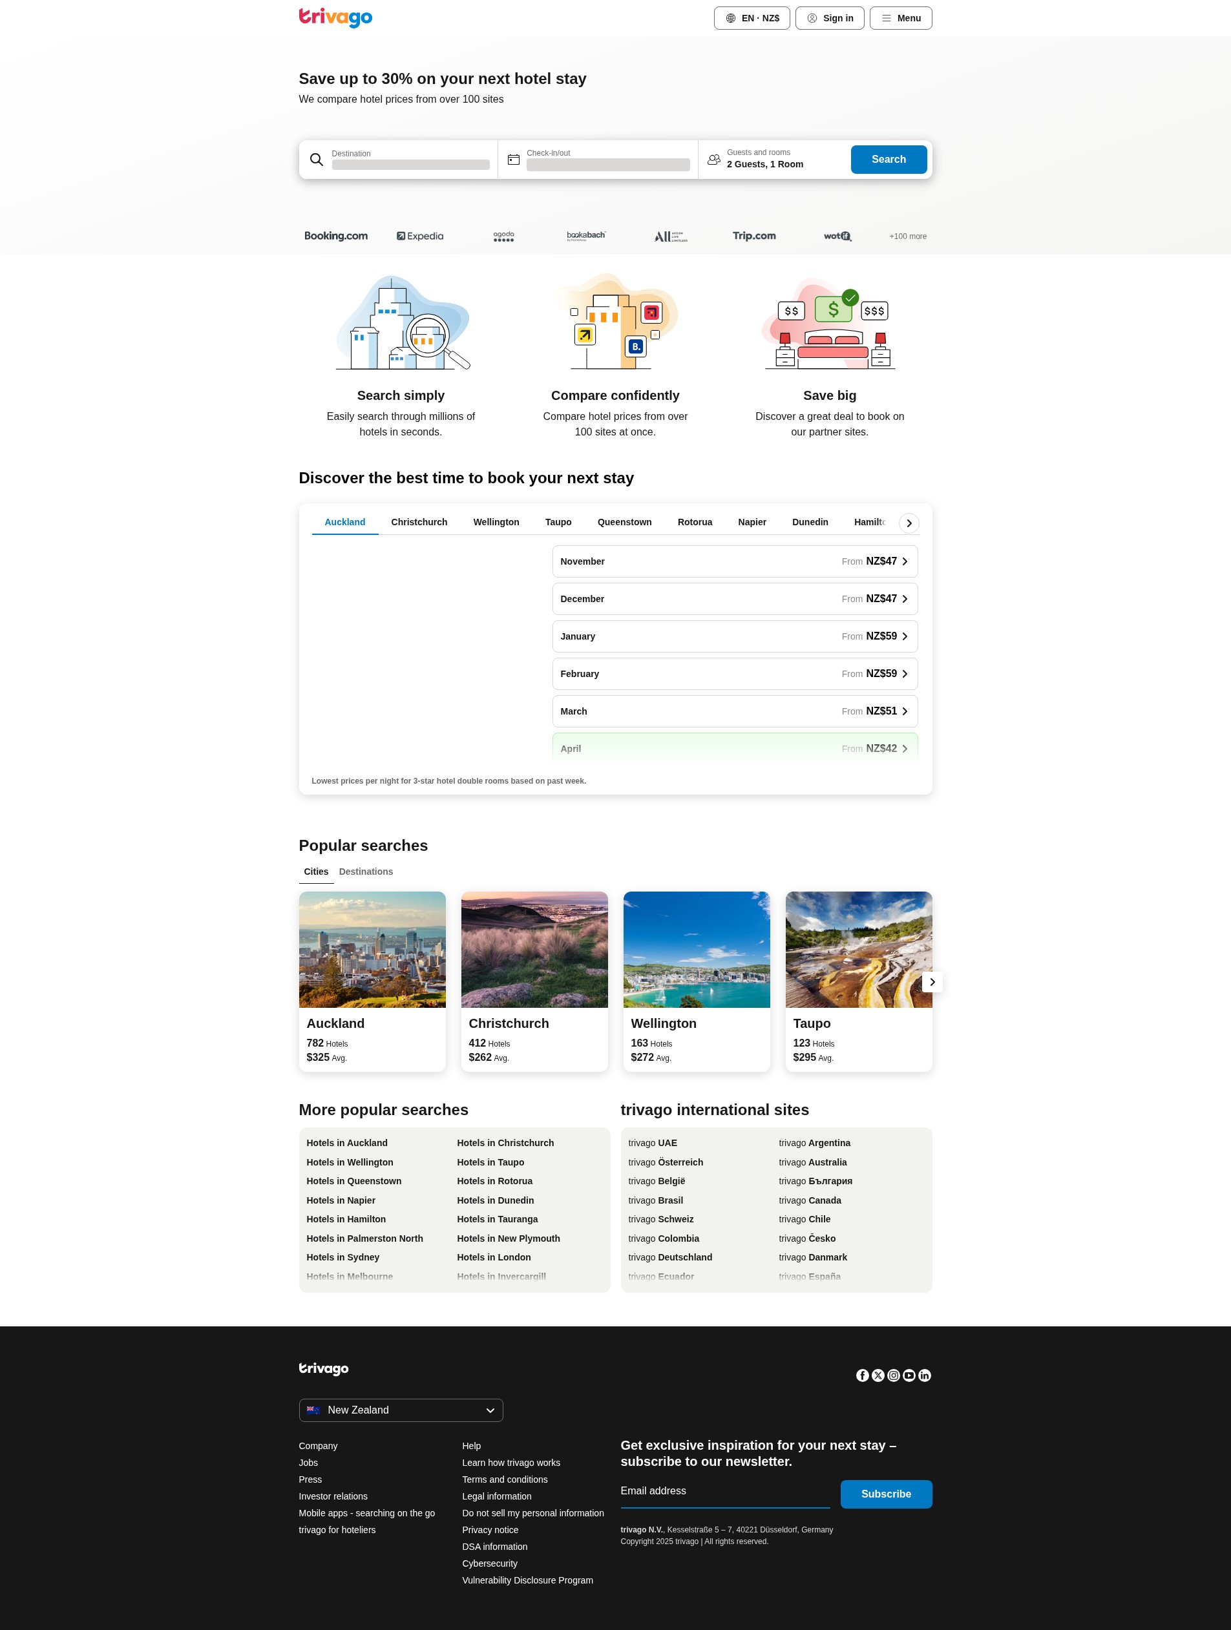
Task: Click the calendar icon in Check-in/out field
Action: click(514, 159)
